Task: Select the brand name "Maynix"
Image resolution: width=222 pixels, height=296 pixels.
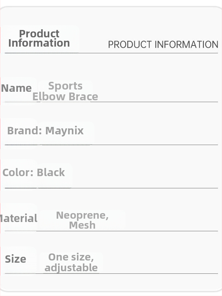Action: click(x=64, y=131)
